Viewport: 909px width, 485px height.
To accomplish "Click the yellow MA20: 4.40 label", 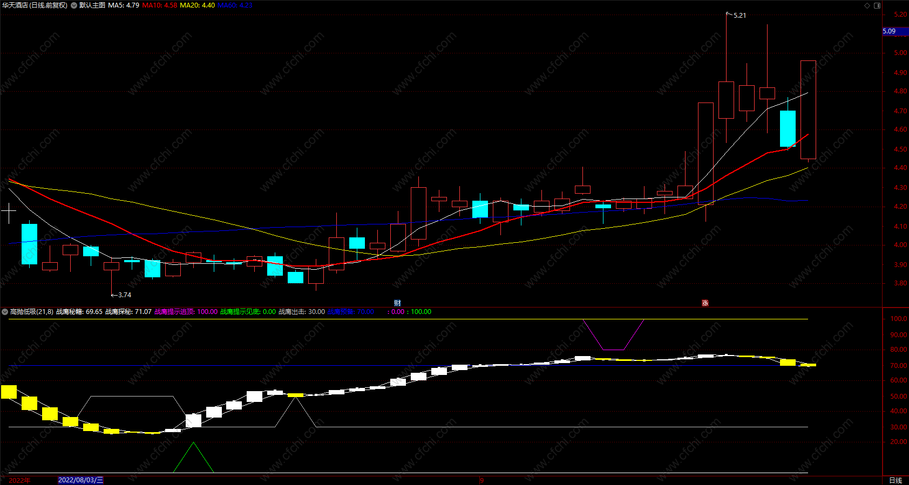I will point(197,5).
